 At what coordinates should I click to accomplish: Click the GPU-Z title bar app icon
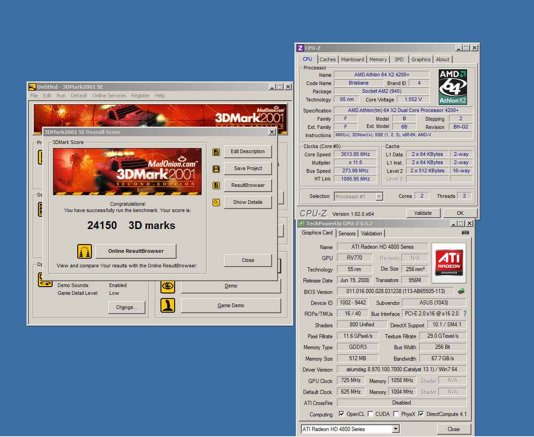point(302,224)
